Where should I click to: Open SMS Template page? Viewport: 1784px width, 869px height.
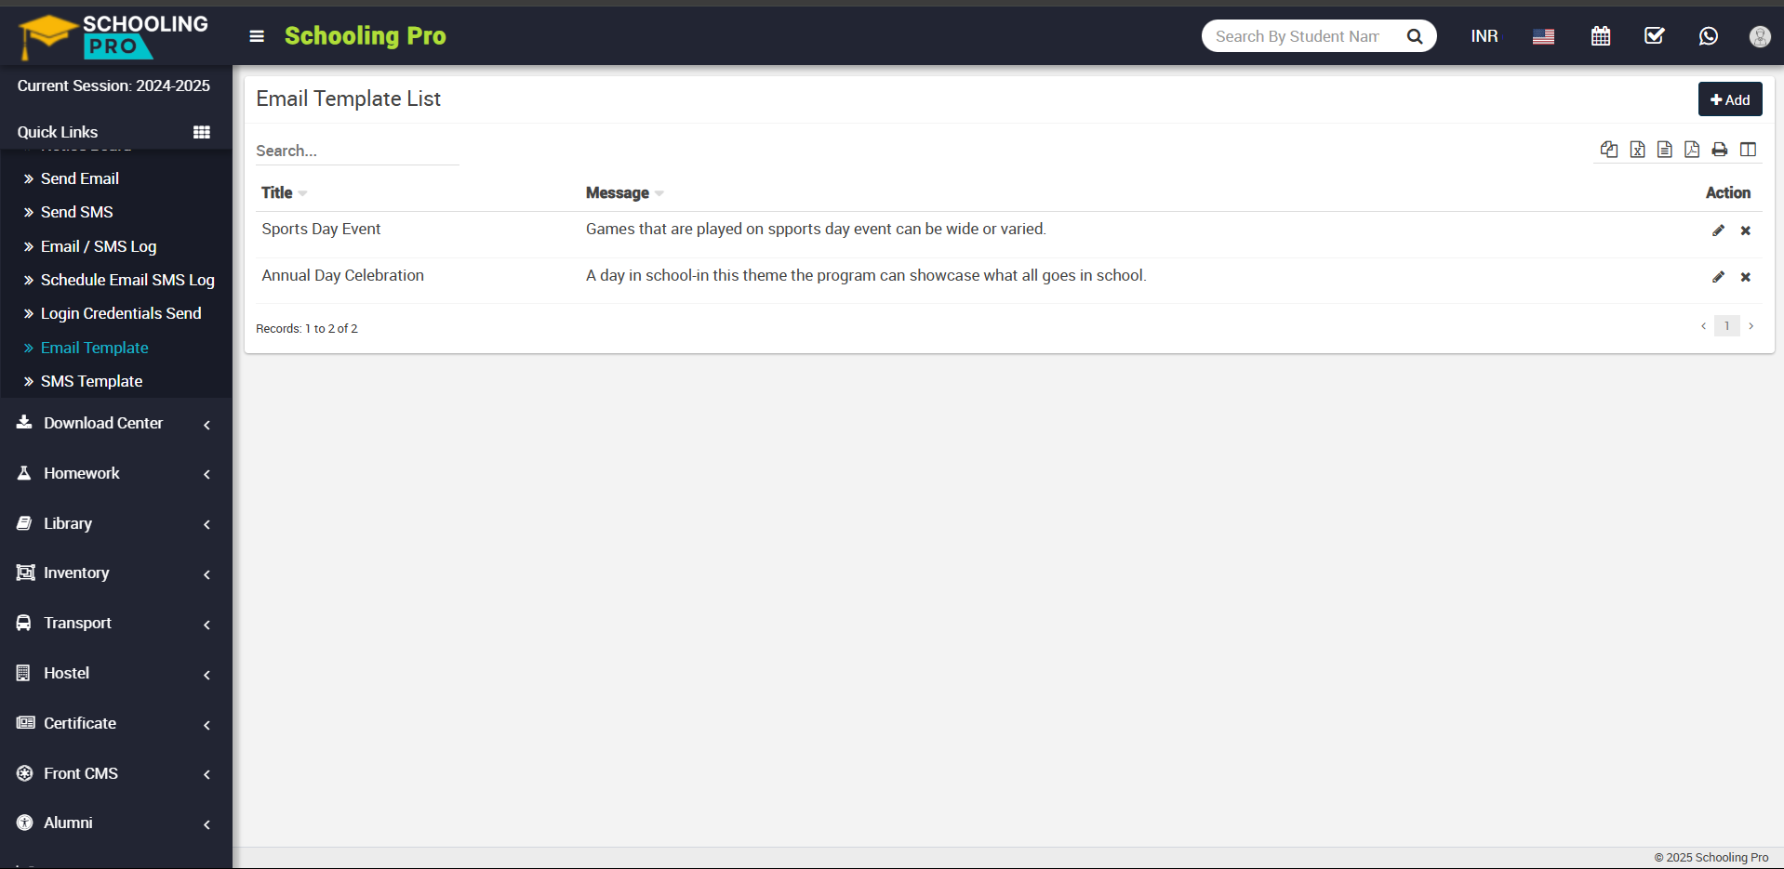[91, 381]
